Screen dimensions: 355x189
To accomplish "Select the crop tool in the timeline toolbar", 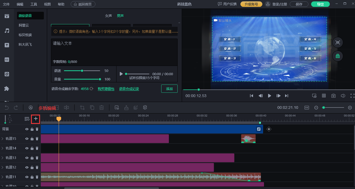I will pyautogui.click(x=82, y=107).
